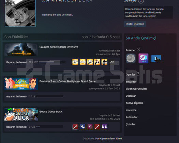Click the lion profile avatar picture
This screenshot has width=179, height=143.
click(x=20, y=13)
